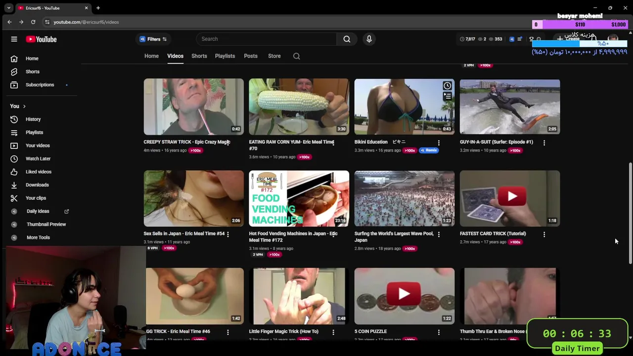Open the channel Store tab
Image resolution: width=633 pixels, height=356 pixels.
[274, 56]
